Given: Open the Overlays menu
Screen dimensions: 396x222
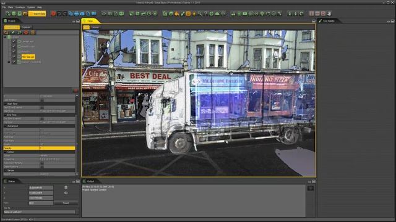Looking at the screenshot, I should point(20,7).
